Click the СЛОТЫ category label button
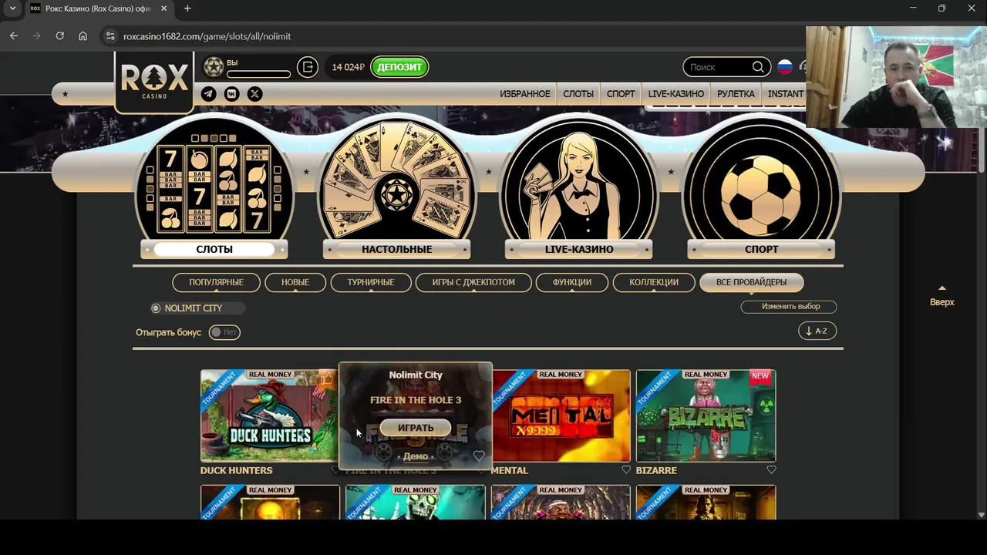Viewport: 987px width, 555px height. [214, 249]
